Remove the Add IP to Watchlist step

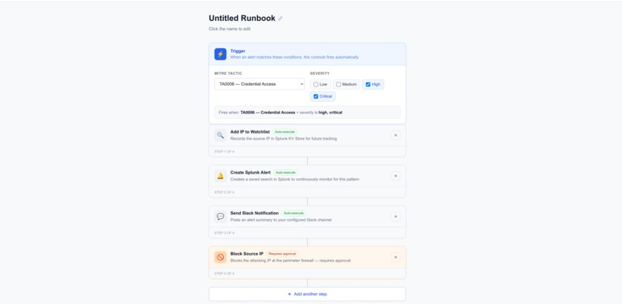pyautogui.click(x=395, y=135)
